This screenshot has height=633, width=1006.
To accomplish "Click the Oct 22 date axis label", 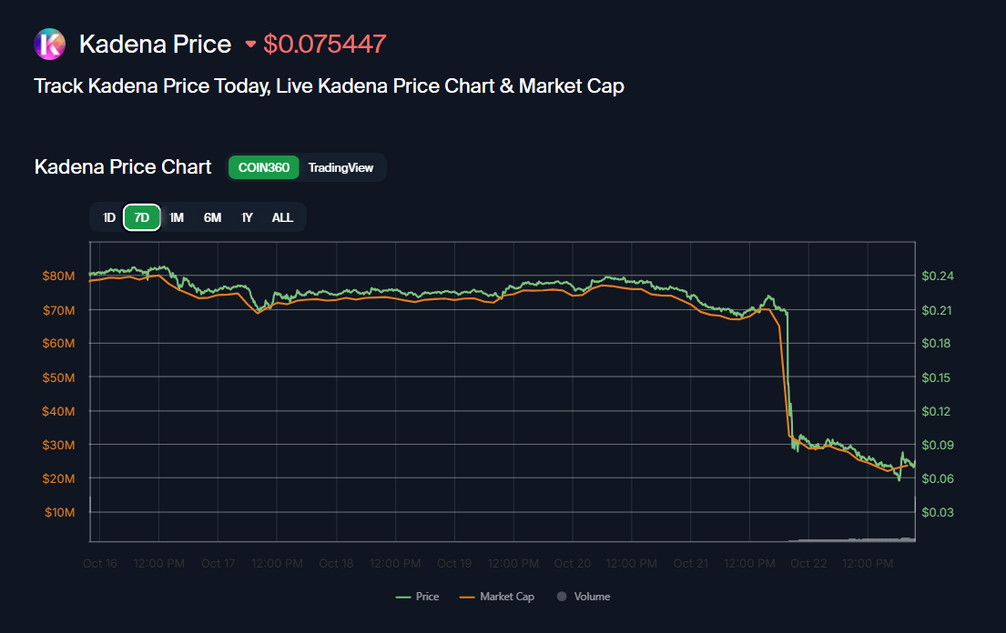I will coord(808,564).
